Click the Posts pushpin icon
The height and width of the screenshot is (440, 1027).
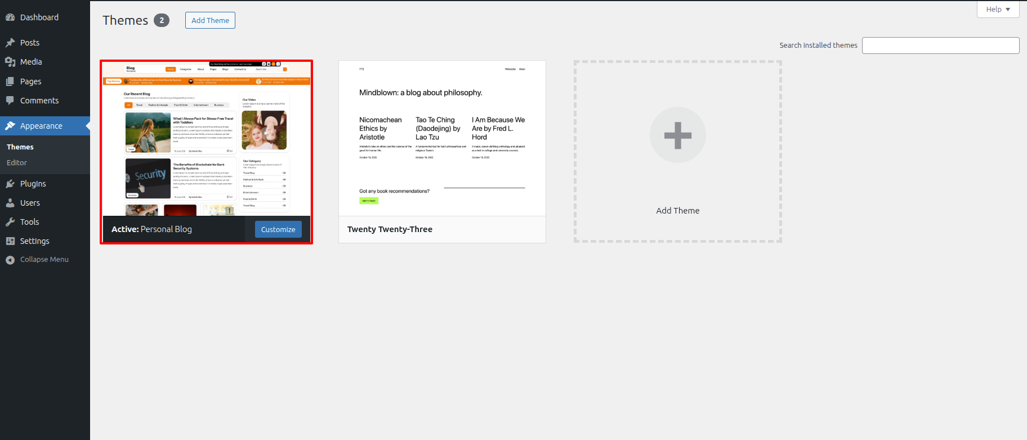tap(10, 43)
